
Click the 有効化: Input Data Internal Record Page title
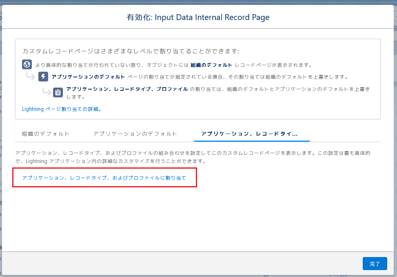click(198, 17)
